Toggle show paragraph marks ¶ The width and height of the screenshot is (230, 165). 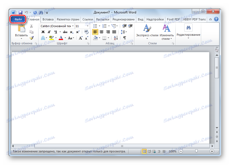(124, 38)
